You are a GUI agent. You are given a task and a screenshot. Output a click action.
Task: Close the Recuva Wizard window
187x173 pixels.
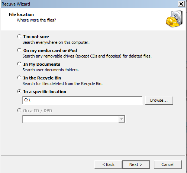(181, 4)
